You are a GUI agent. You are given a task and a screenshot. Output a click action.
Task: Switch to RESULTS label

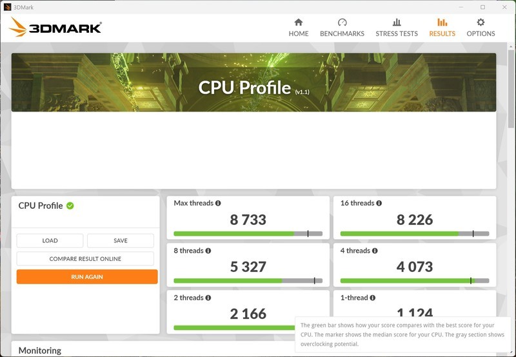pos(442,34)
